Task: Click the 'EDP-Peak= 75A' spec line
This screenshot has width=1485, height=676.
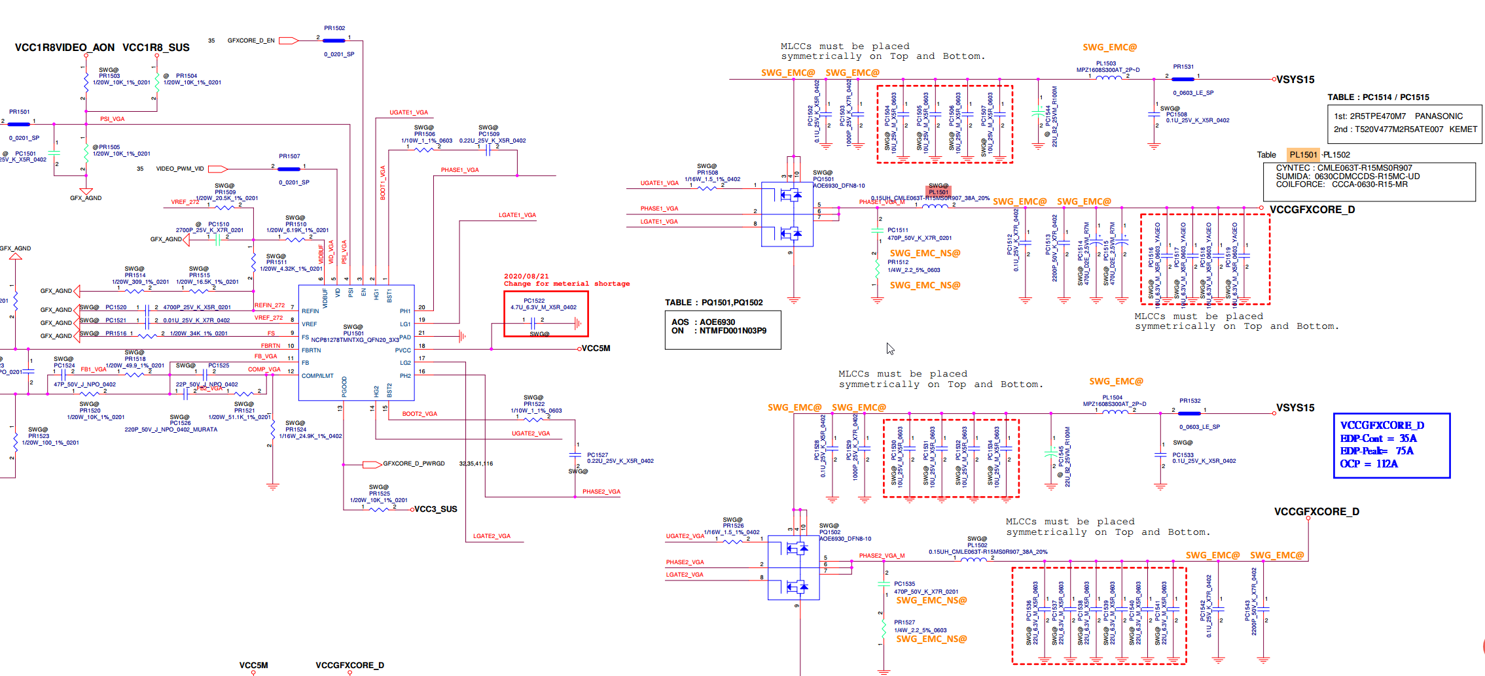Action: (1377, 451)
